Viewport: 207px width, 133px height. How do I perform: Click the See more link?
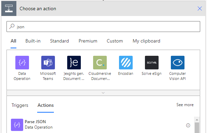(185, 105)
